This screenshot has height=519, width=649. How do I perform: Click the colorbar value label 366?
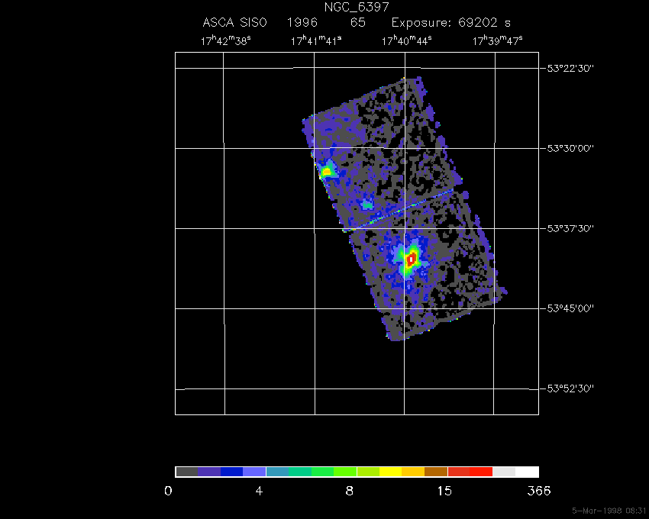(538, 491)
